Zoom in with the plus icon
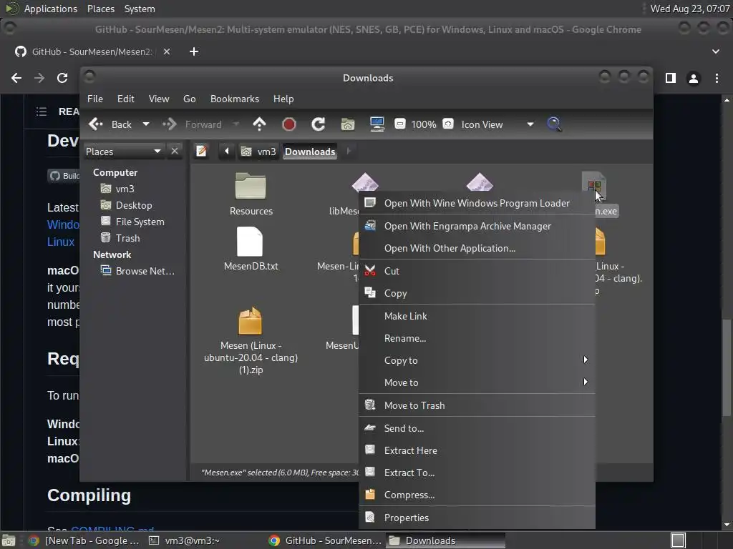 pos(448,124)
